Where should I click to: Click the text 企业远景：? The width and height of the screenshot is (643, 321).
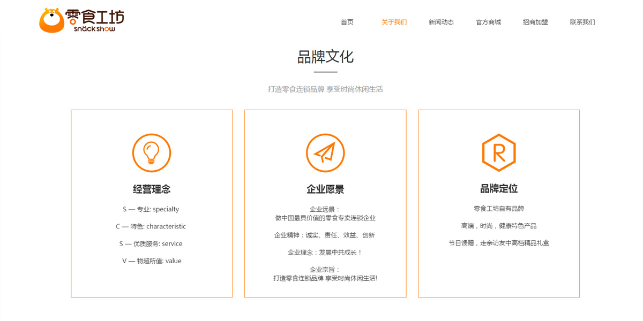pyautogui.click(x=325, y=209)
